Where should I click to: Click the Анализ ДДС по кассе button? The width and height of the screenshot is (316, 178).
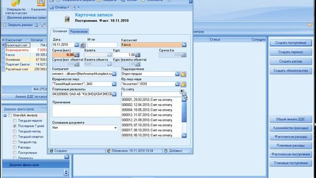25,97
